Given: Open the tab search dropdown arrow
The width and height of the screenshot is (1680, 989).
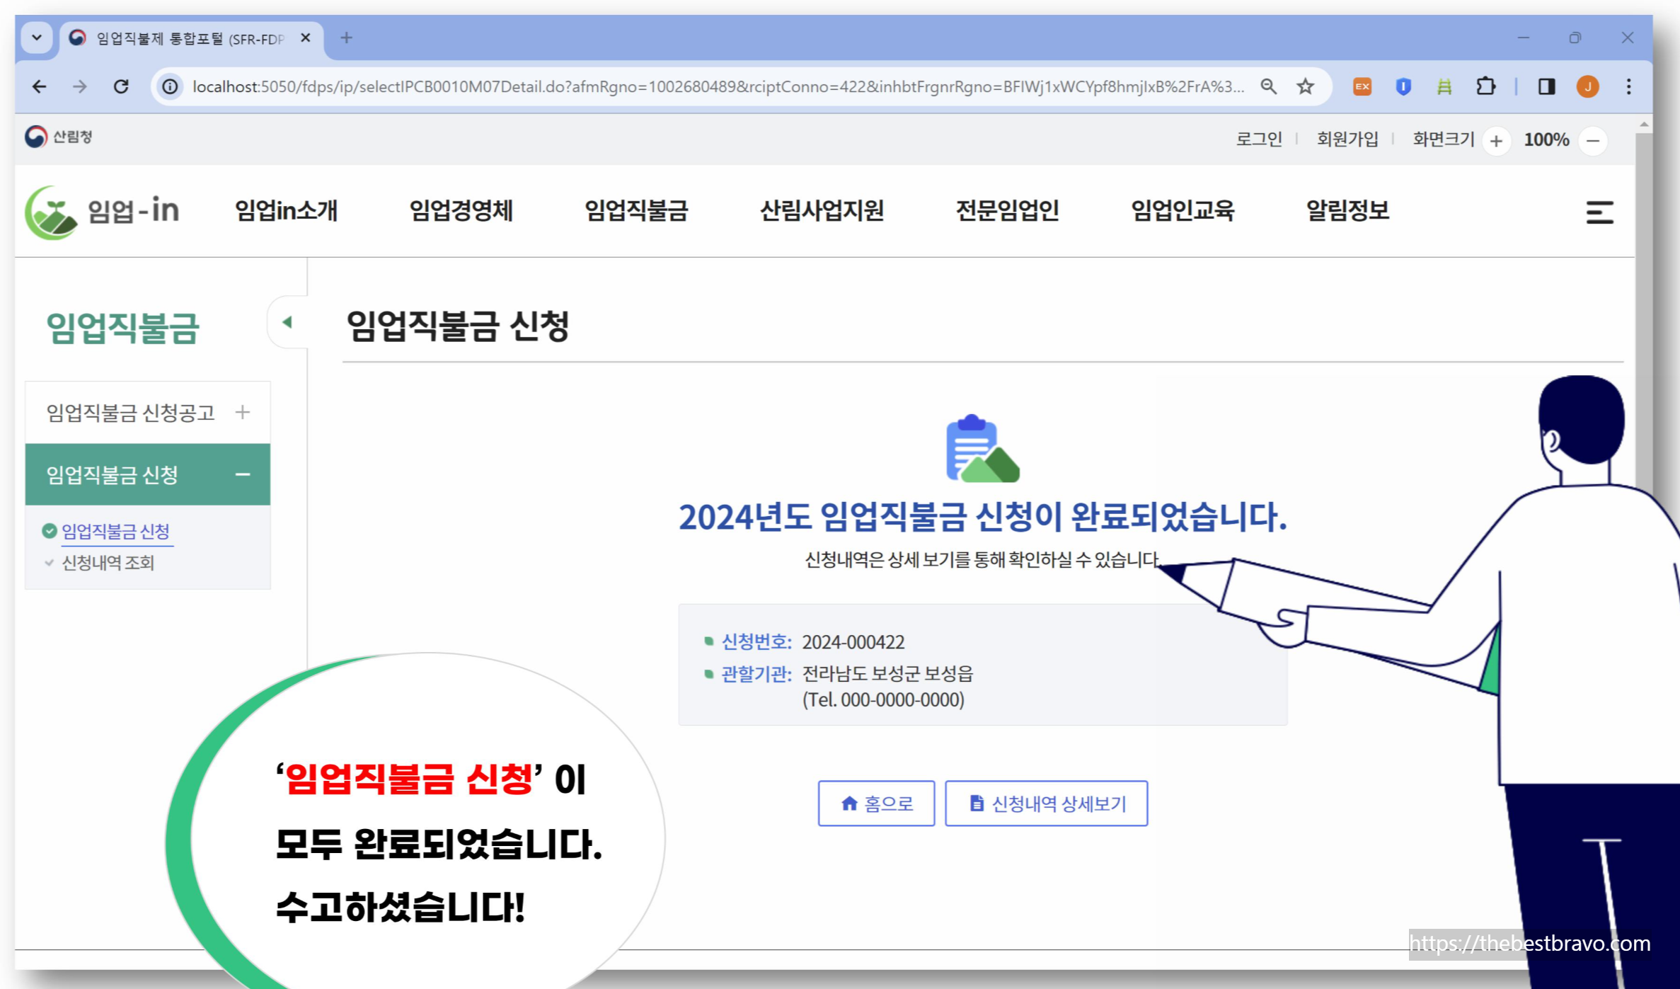Looking at the screenshot, I should 37,38.
